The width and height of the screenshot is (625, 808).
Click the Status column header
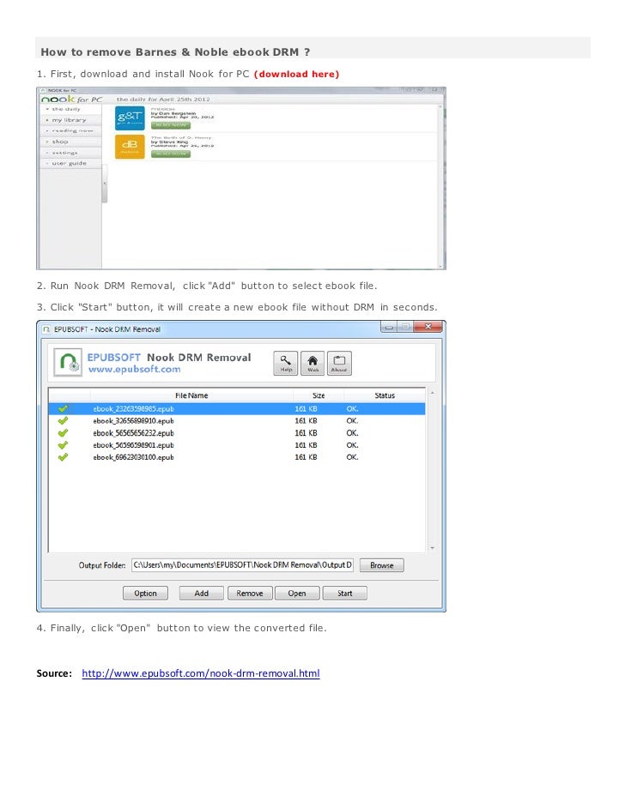(x=385, y=395)
